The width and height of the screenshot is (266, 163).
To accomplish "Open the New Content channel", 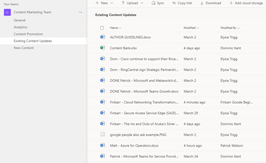I will (x=24, y=48).
